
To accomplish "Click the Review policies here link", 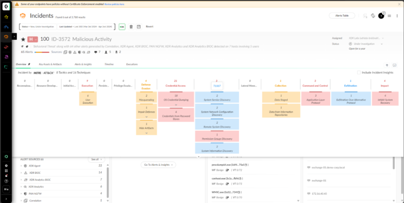I will click(114, 4).
